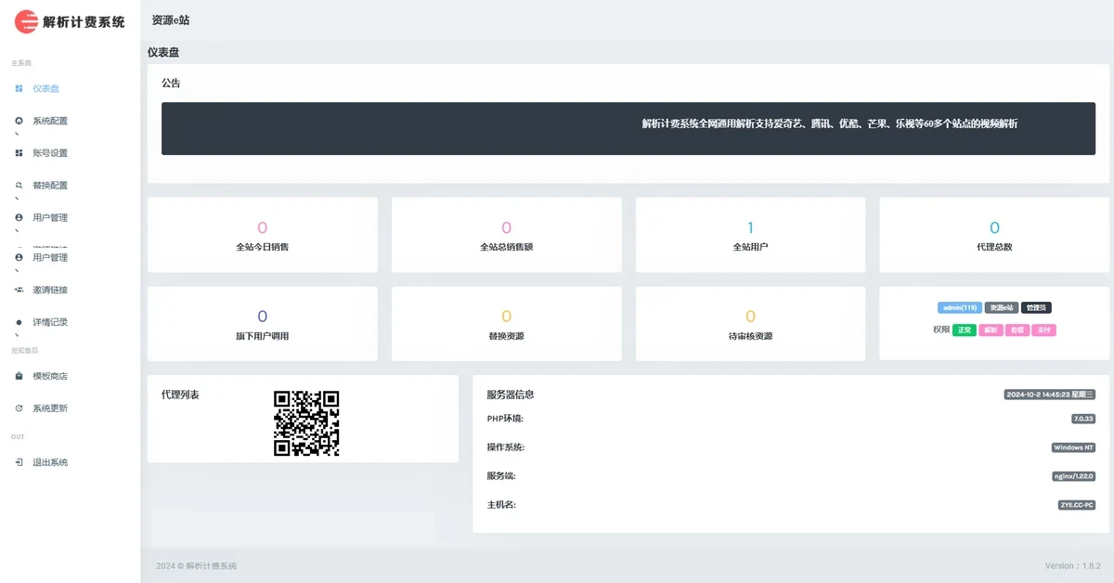Click the 仪表盘 dashboard icon in sidebar
1114x583 pixels.
19,89
